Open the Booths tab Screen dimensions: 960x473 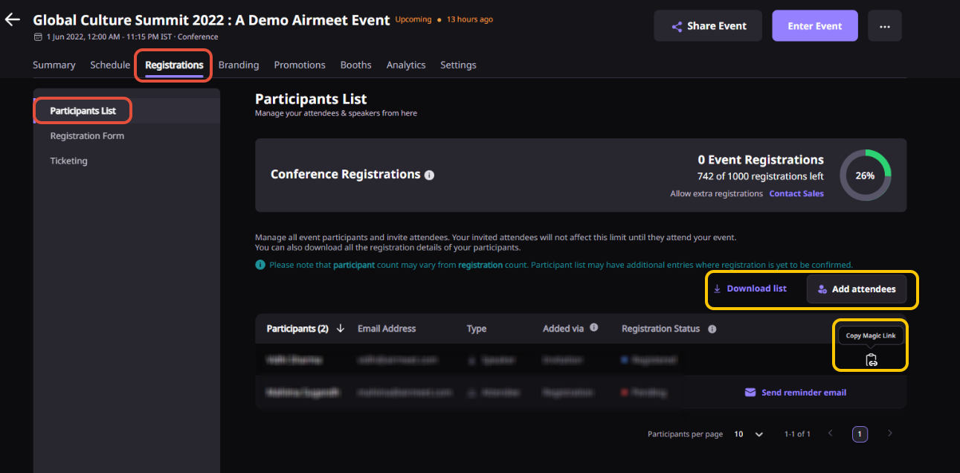[x=356, y=65]
